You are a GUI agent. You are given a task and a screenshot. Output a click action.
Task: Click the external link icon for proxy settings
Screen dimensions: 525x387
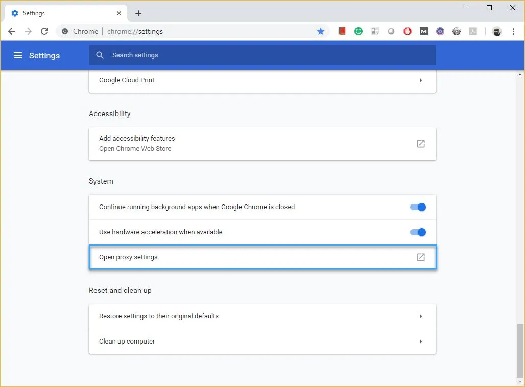tap(420, 257)
